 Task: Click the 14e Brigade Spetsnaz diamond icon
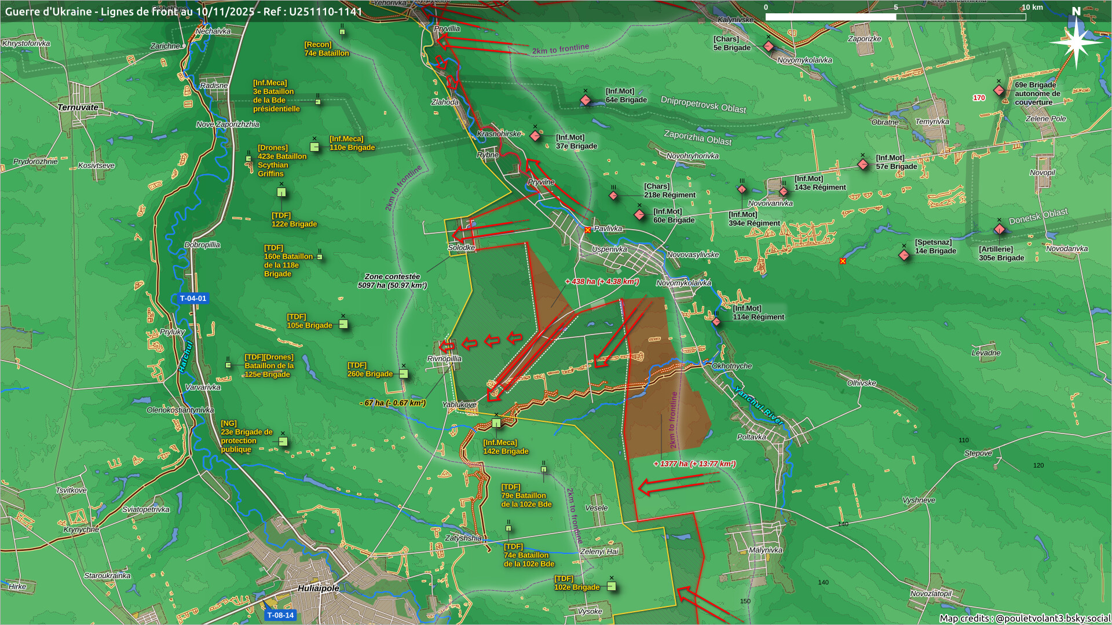pyautogui.click(x=904, y=255)
